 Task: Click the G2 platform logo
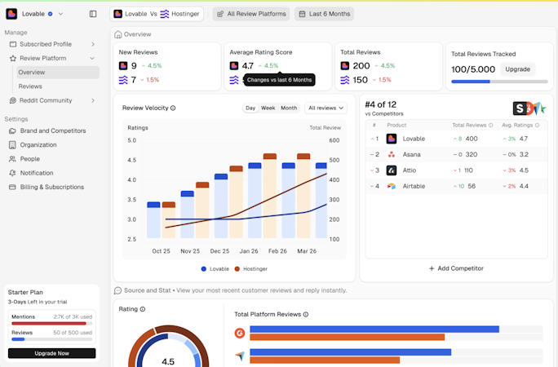pyautogui.click(x=240, y=334)
